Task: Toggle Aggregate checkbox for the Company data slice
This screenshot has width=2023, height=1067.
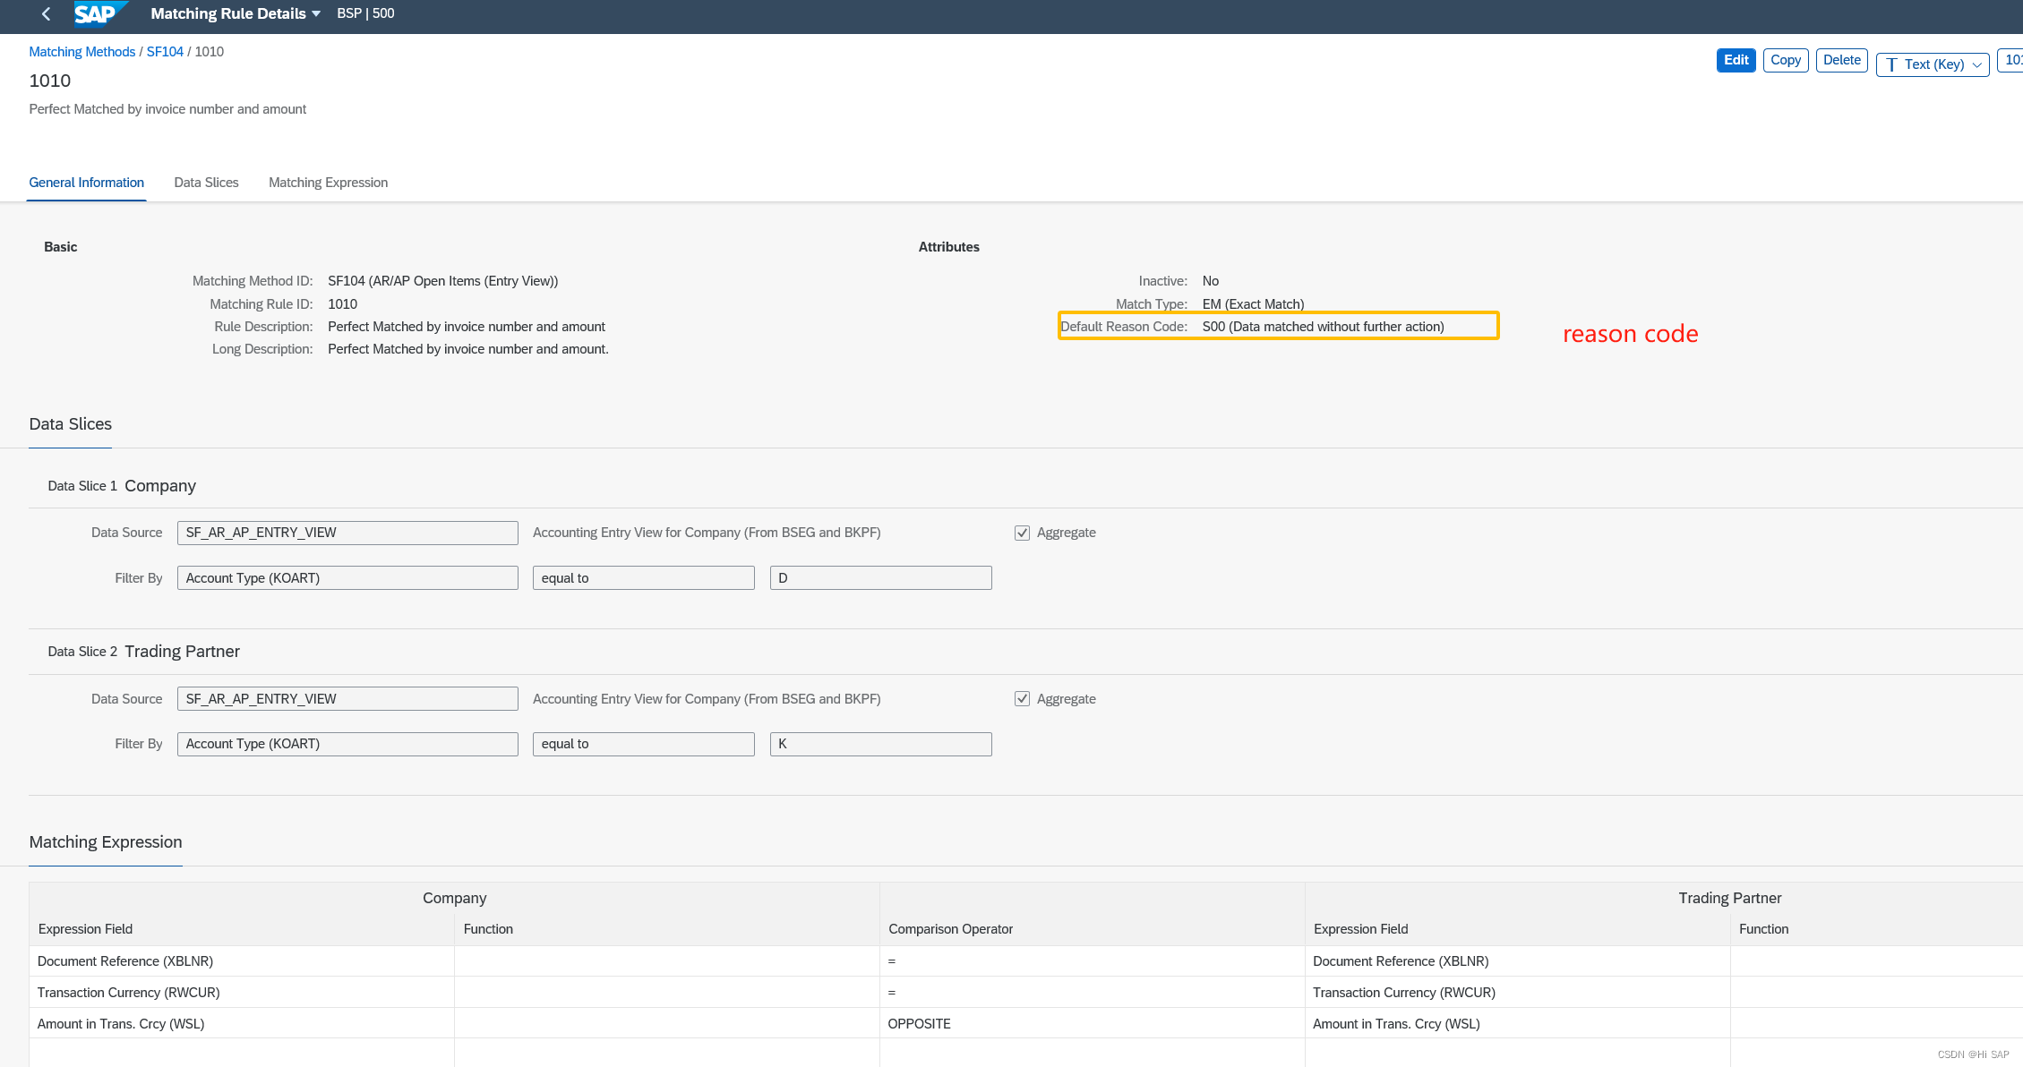Action: click(1022, 532)
